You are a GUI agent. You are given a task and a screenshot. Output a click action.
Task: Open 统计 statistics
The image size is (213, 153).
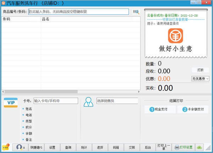(x=84, y=147)
